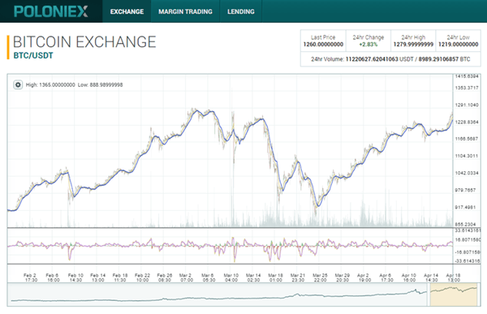
Task: Click the 24hr Low value
Action: 458,45
